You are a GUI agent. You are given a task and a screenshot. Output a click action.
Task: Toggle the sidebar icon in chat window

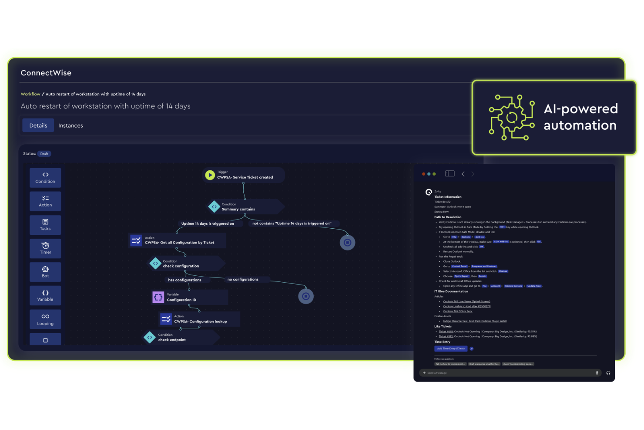click(450, 174)
